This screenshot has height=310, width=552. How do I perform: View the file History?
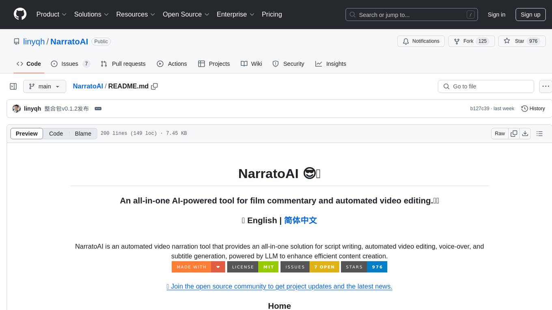tap(533, 109)
